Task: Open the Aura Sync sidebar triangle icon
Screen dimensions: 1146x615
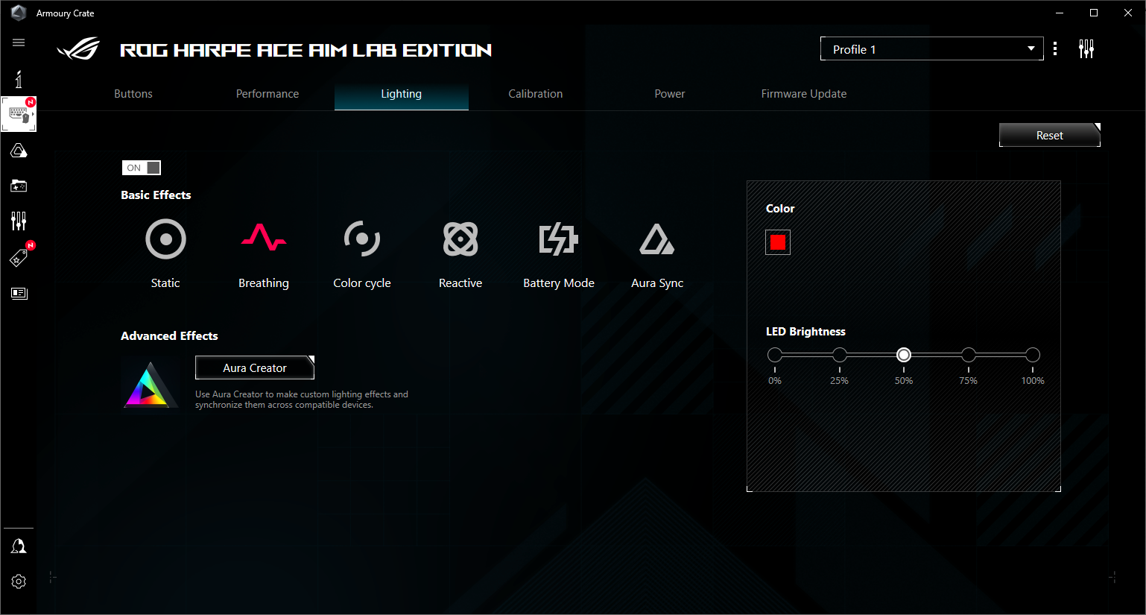Action: (x=19, y=151)
